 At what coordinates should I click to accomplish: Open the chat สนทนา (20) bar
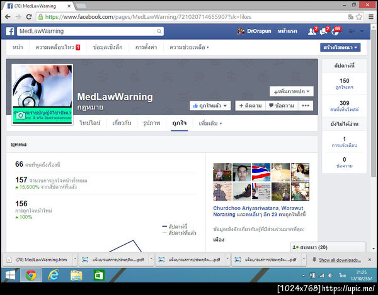(328, 247)
